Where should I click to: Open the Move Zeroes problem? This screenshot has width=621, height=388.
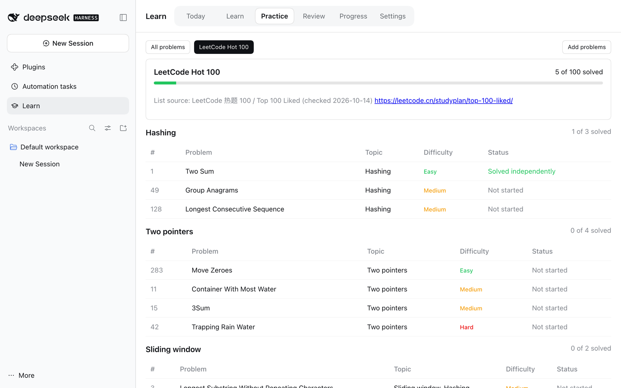point(212,270)
